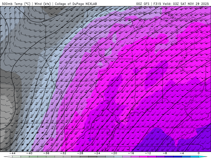Click the -12 colorbar label
This screenshot has width=211, height=158.
coord(148,153)
